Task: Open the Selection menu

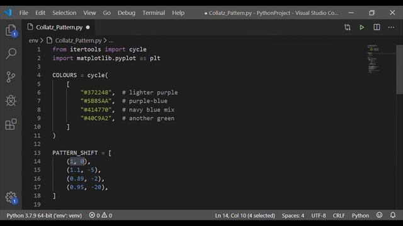Action: [64, 13]
